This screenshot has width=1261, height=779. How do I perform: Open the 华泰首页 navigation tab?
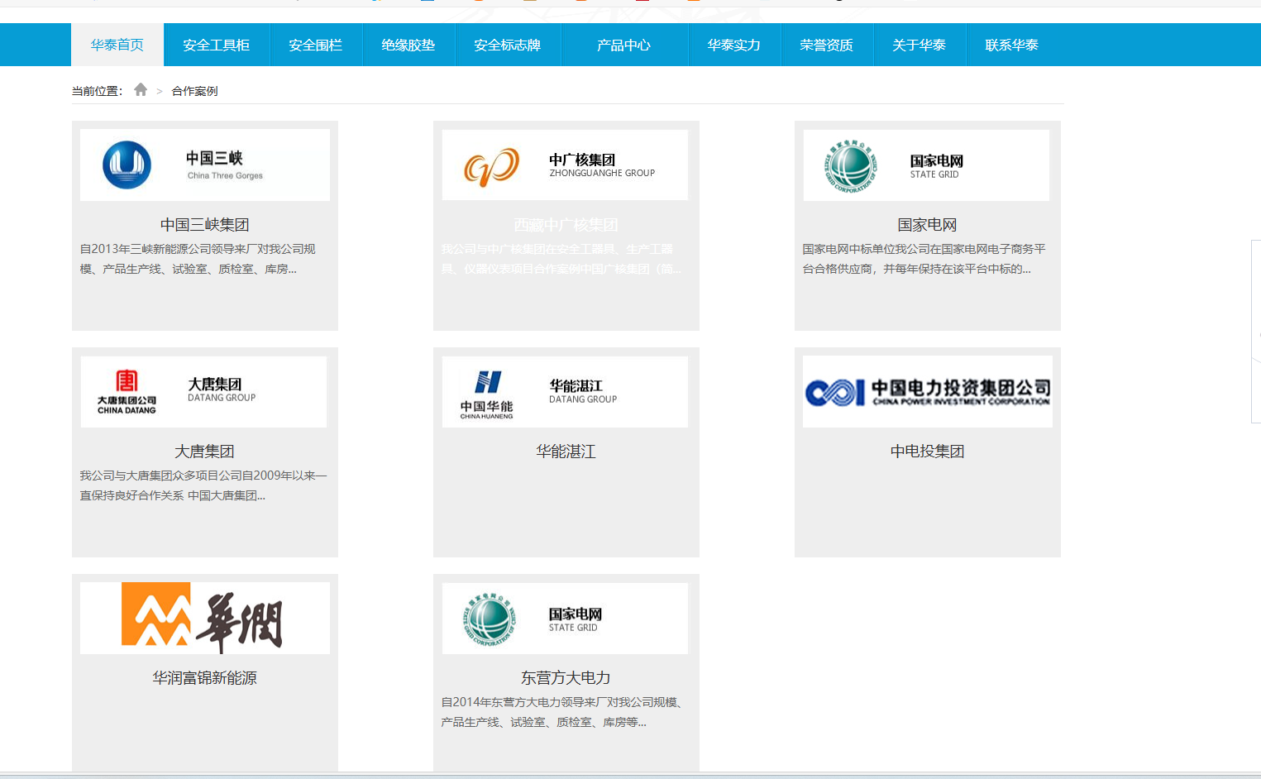(x=117, y=45)
